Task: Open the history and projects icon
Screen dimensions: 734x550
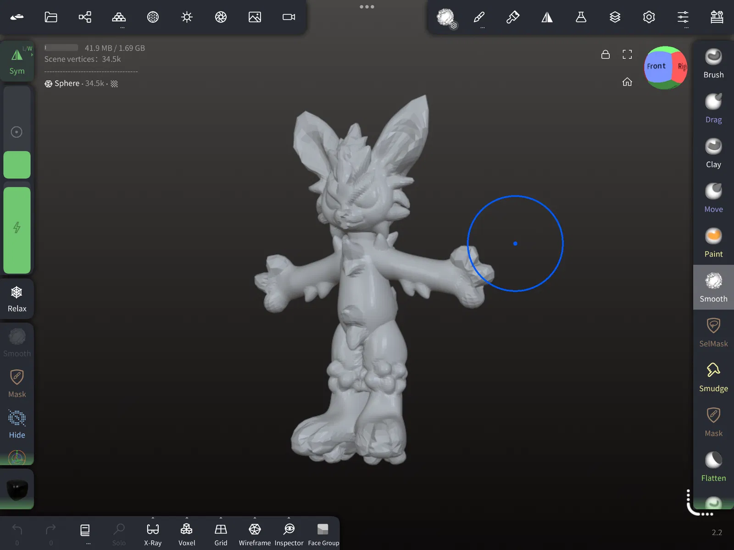Action: point(717,17)
